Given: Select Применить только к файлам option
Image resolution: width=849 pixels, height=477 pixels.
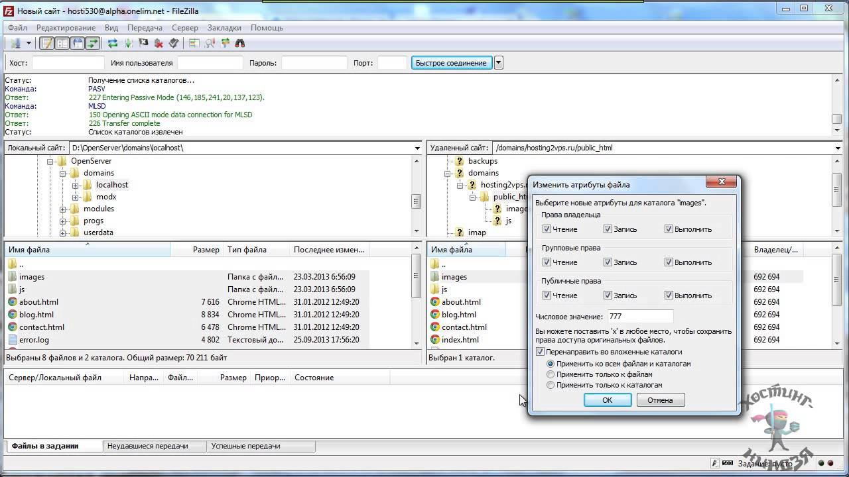Looking at the screenshot, I should tap(551, 374).
